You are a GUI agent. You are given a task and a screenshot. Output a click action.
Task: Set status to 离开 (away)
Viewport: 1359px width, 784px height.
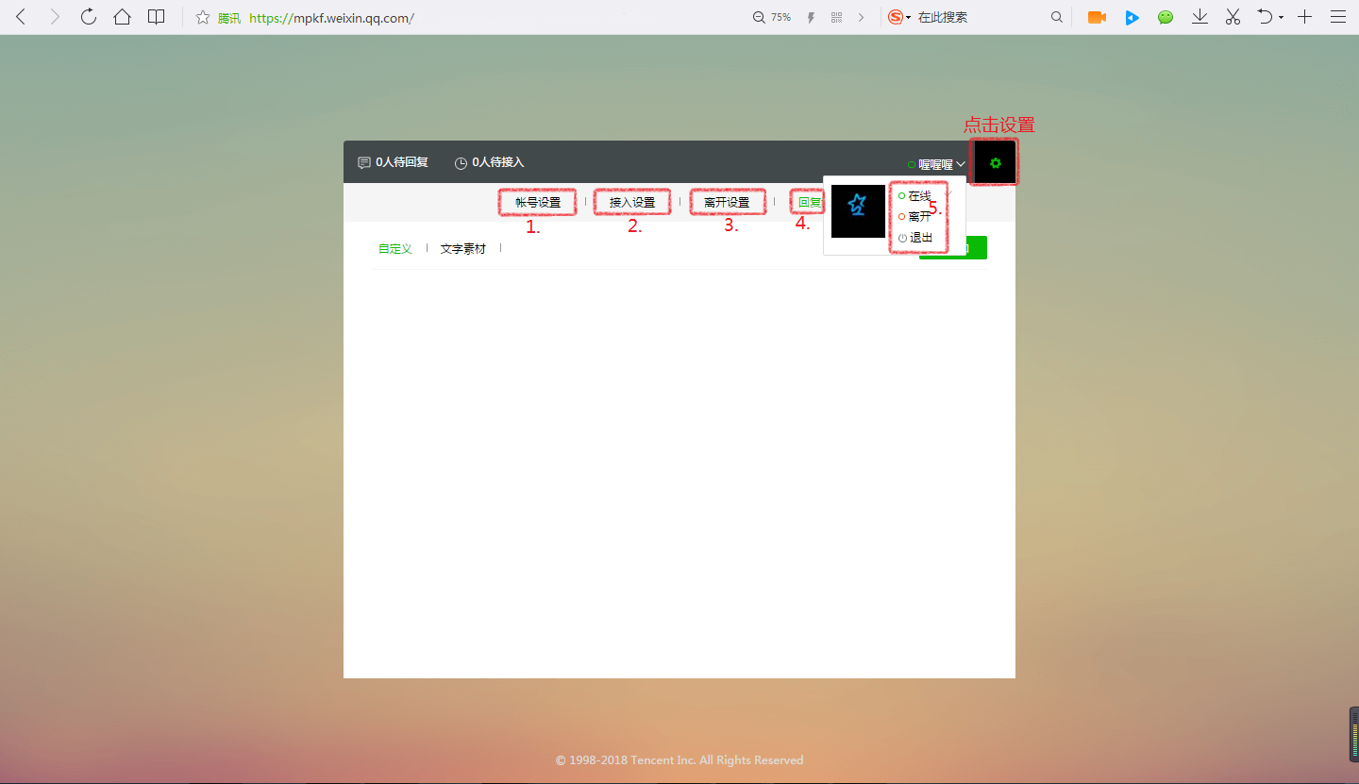918,217
